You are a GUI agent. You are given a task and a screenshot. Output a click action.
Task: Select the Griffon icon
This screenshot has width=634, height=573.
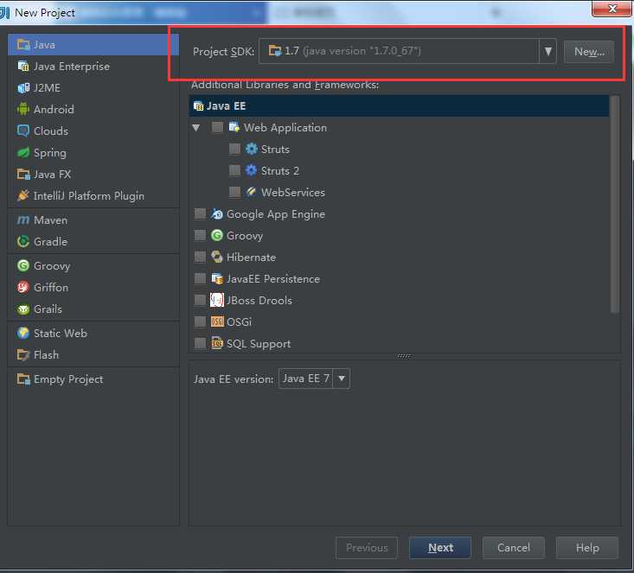tap(23, 287)
